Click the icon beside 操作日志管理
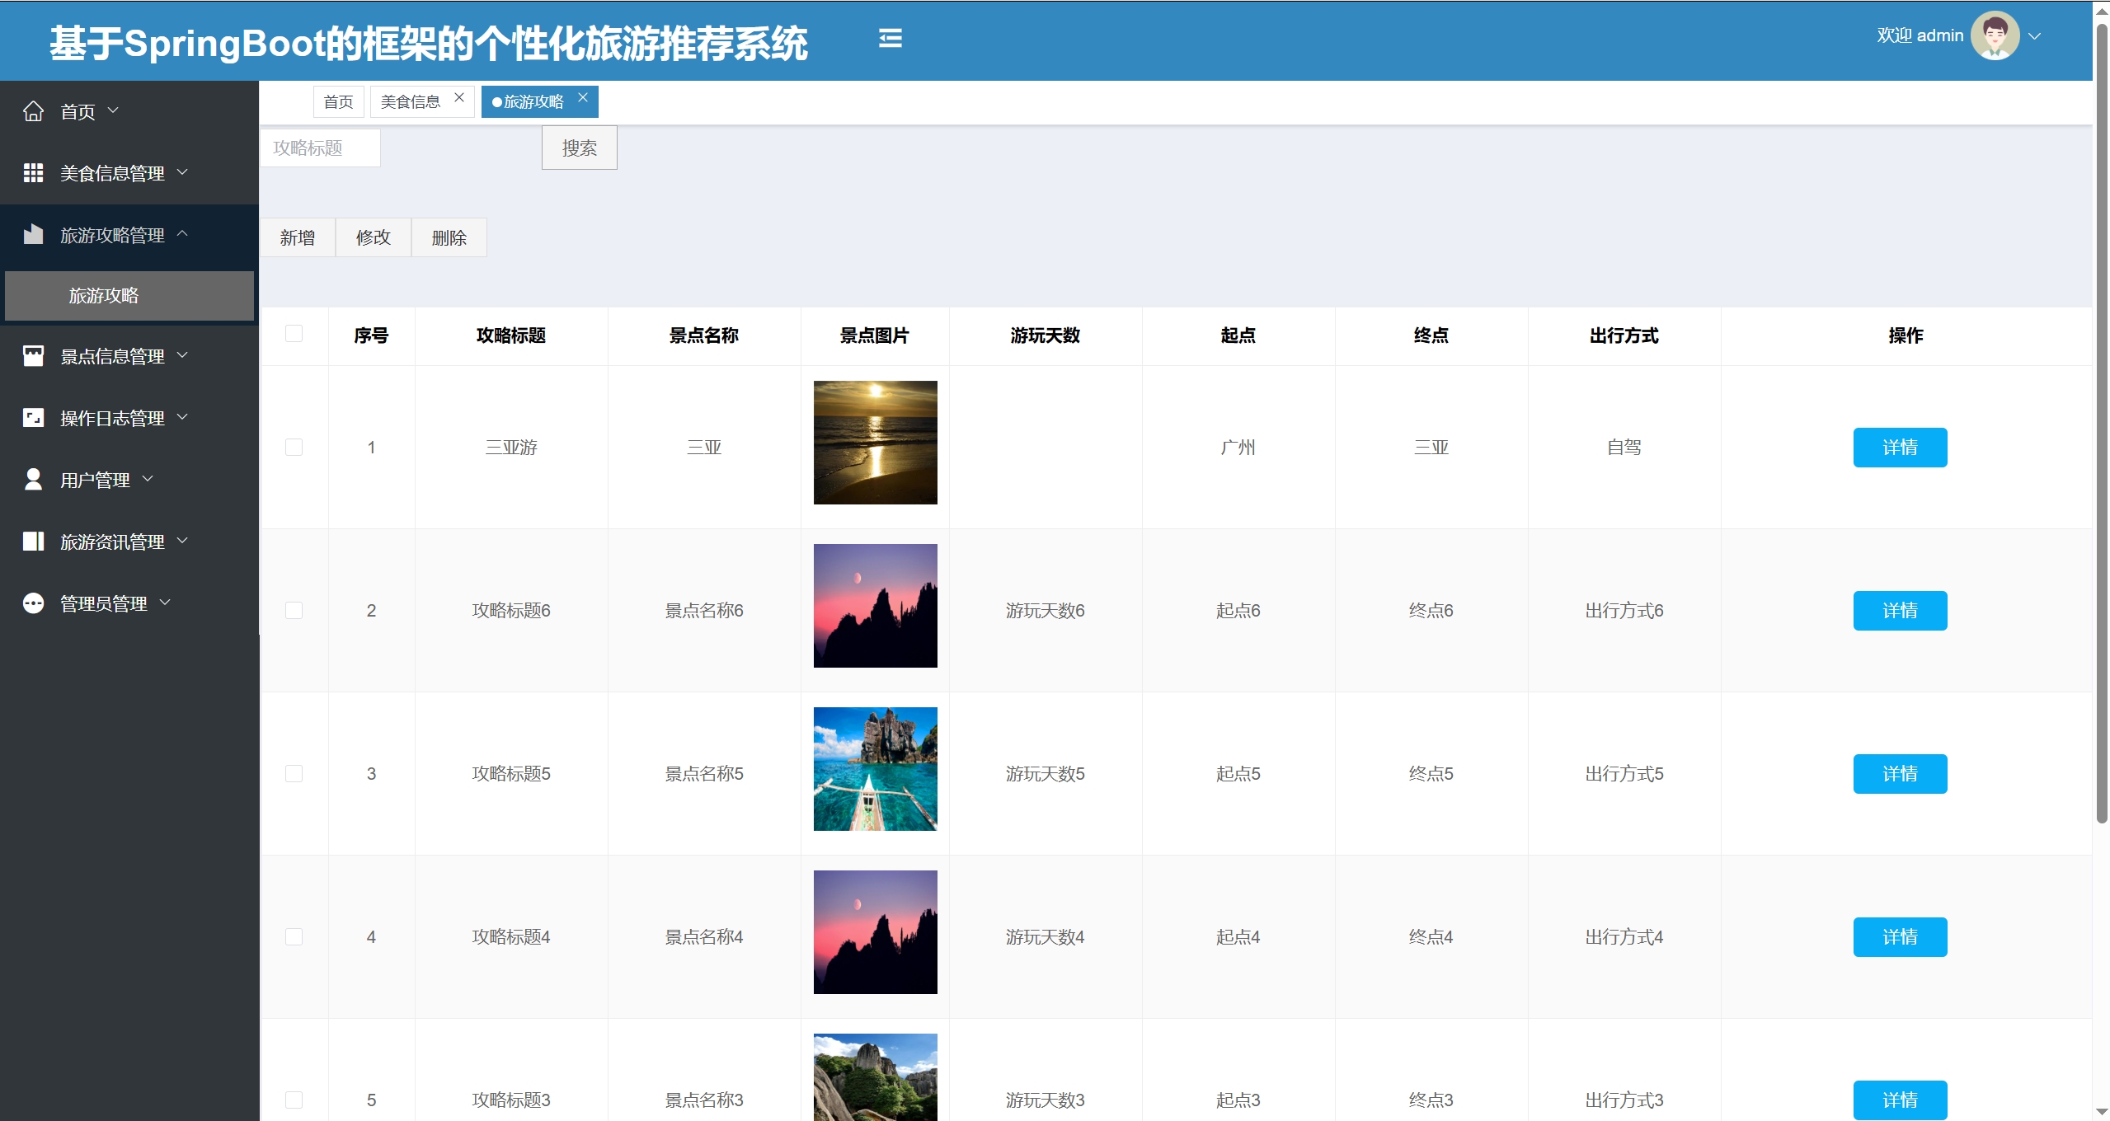The width and height of the screenshot is (2110, 1121). tap(33, 418)
